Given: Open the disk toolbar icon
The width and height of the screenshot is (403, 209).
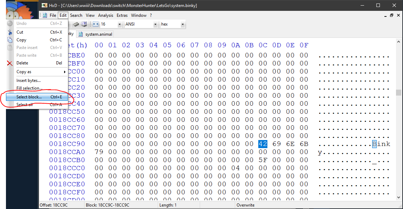Looking at the screenshot, I should [84, 24].
